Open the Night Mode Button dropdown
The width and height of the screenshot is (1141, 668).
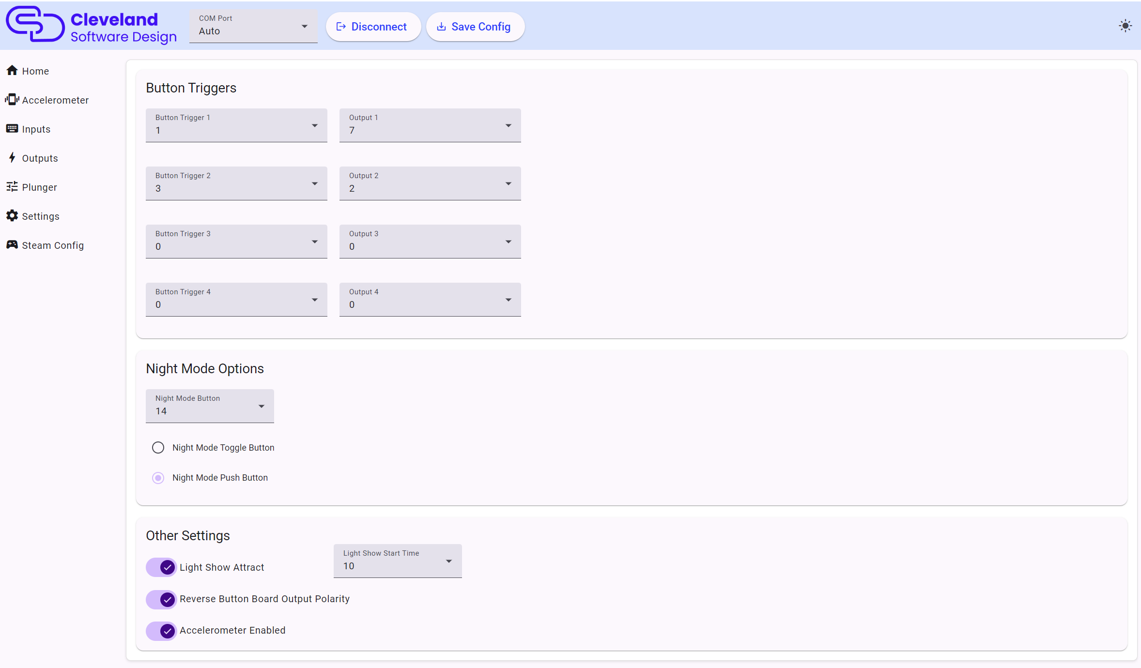(210, 406)
